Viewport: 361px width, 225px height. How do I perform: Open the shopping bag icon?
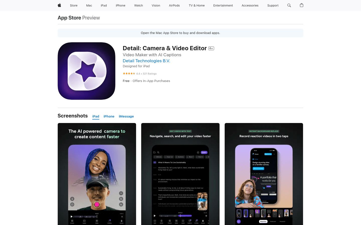302,5
